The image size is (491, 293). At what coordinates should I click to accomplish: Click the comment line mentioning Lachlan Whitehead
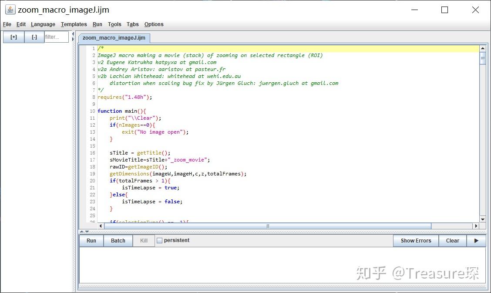point(169,76)
